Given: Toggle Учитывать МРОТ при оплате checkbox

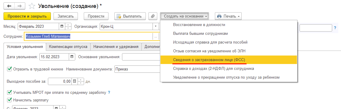Looking at the screenshot, I should pos(9,92).
